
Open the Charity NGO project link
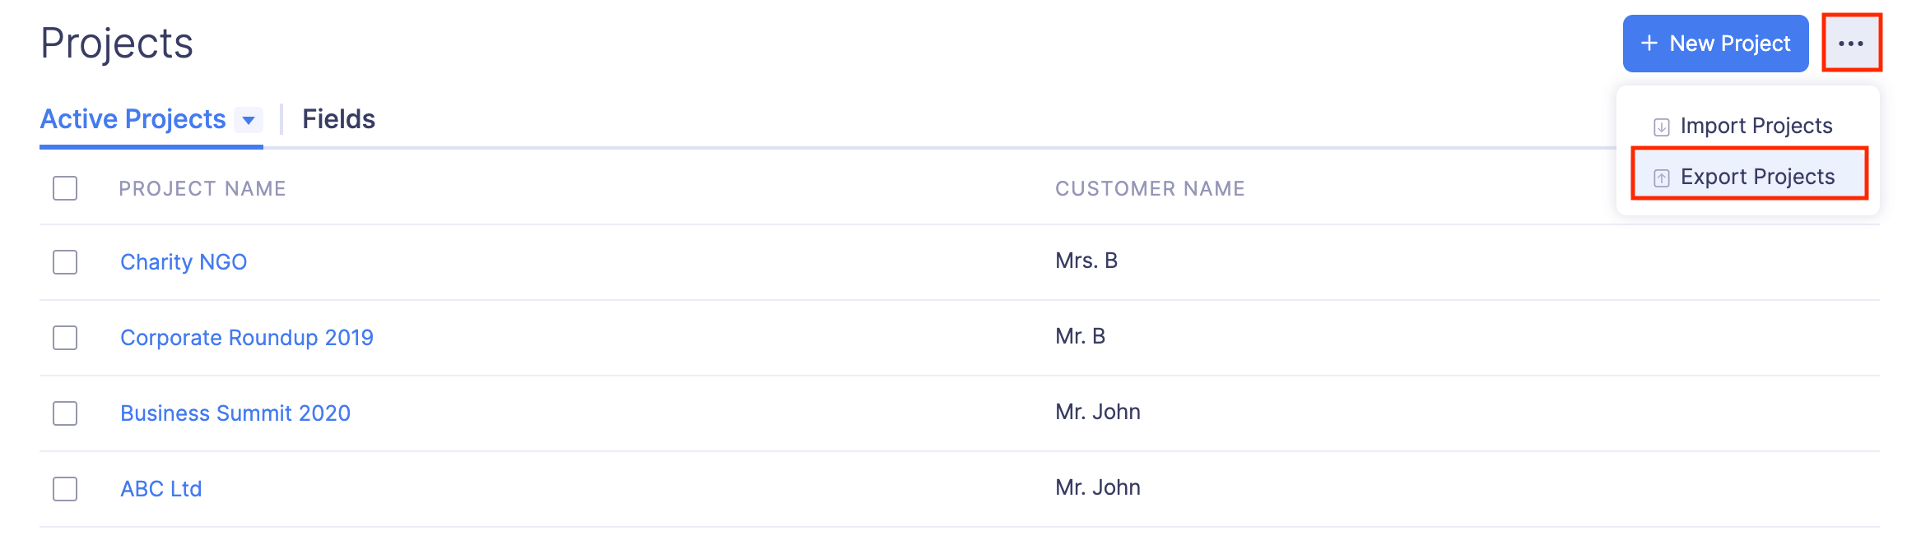[x=184, y=262]
